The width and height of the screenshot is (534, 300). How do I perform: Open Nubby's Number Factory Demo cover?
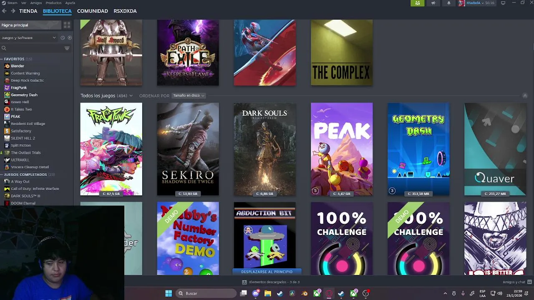point(188,238)
